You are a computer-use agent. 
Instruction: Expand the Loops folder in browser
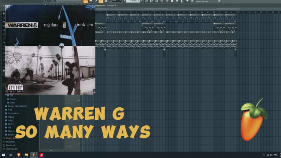tap(9, 120)
